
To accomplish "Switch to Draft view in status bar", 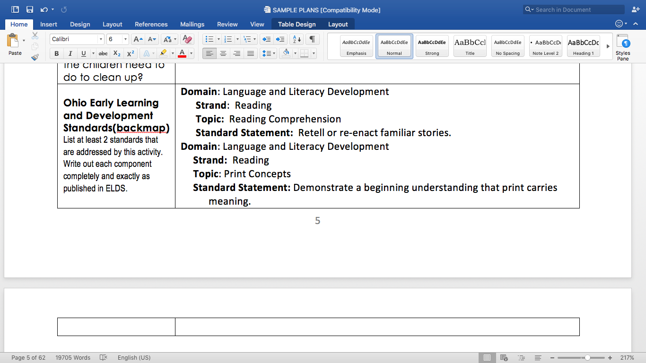I will [538, 358].
